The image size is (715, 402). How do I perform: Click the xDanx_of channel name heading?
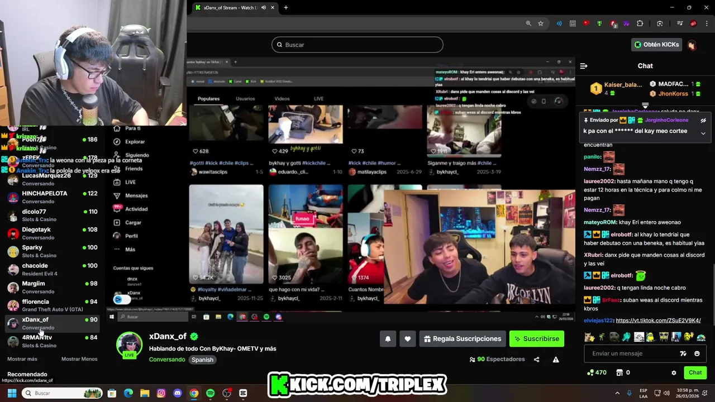pos(168,337)
